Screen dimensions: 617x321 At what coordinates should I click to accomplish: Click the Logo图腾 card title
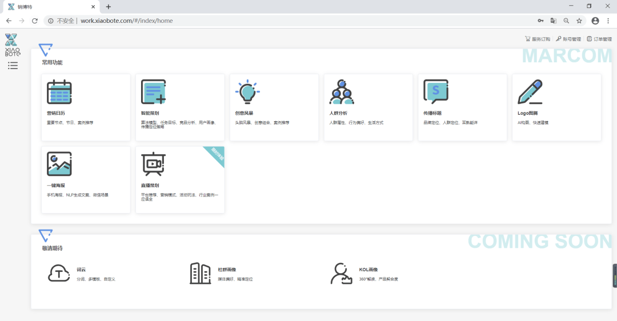click(x=528, y=113)
